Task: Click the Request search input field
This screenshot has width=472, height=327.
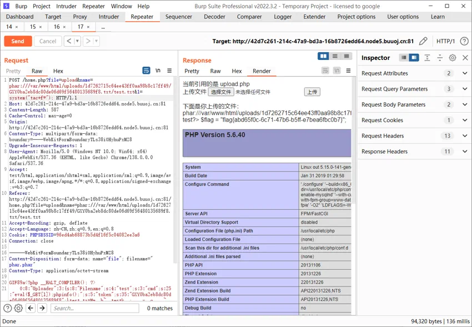Action: (x=95, y=308)
